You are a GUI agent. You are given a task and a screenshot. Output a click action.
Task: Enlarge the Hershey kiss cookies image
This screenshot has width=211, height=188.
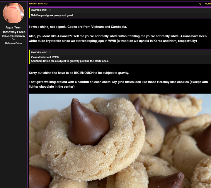(x=120, y=141)
